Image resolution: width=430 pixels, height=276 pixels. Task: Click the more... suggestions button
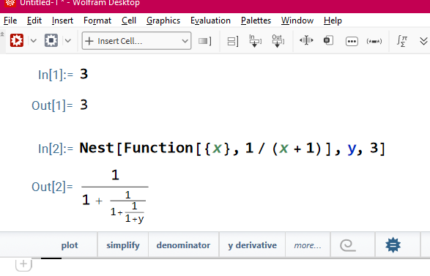pos(308,245)
